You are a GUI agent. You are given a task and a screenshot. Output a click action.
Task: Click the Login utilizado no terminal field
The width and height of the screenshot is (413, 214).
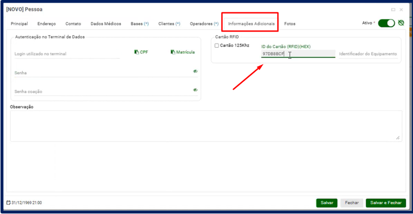tap(67, 53)
